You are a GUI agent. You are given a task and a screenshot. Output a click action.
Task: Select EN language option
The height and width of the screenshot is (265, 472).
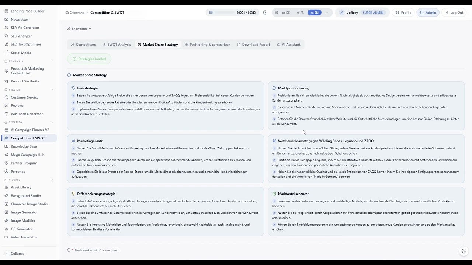tap(314, 13)
